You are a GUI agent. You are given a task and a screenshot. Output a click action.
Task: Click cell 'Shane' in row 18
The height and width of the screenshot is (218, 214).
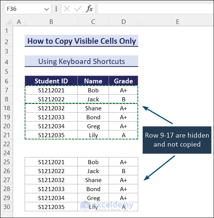pyautogui.click(x=93, y=108)
